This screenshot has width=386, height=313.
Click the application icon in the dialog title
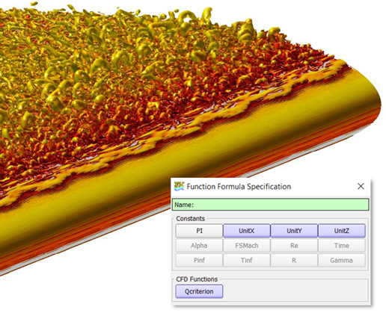179,186
